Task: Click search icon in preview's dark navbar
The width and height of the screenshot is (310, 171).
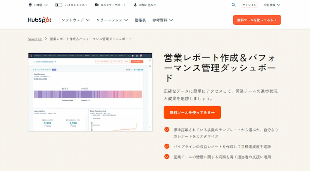Action: 129,56
